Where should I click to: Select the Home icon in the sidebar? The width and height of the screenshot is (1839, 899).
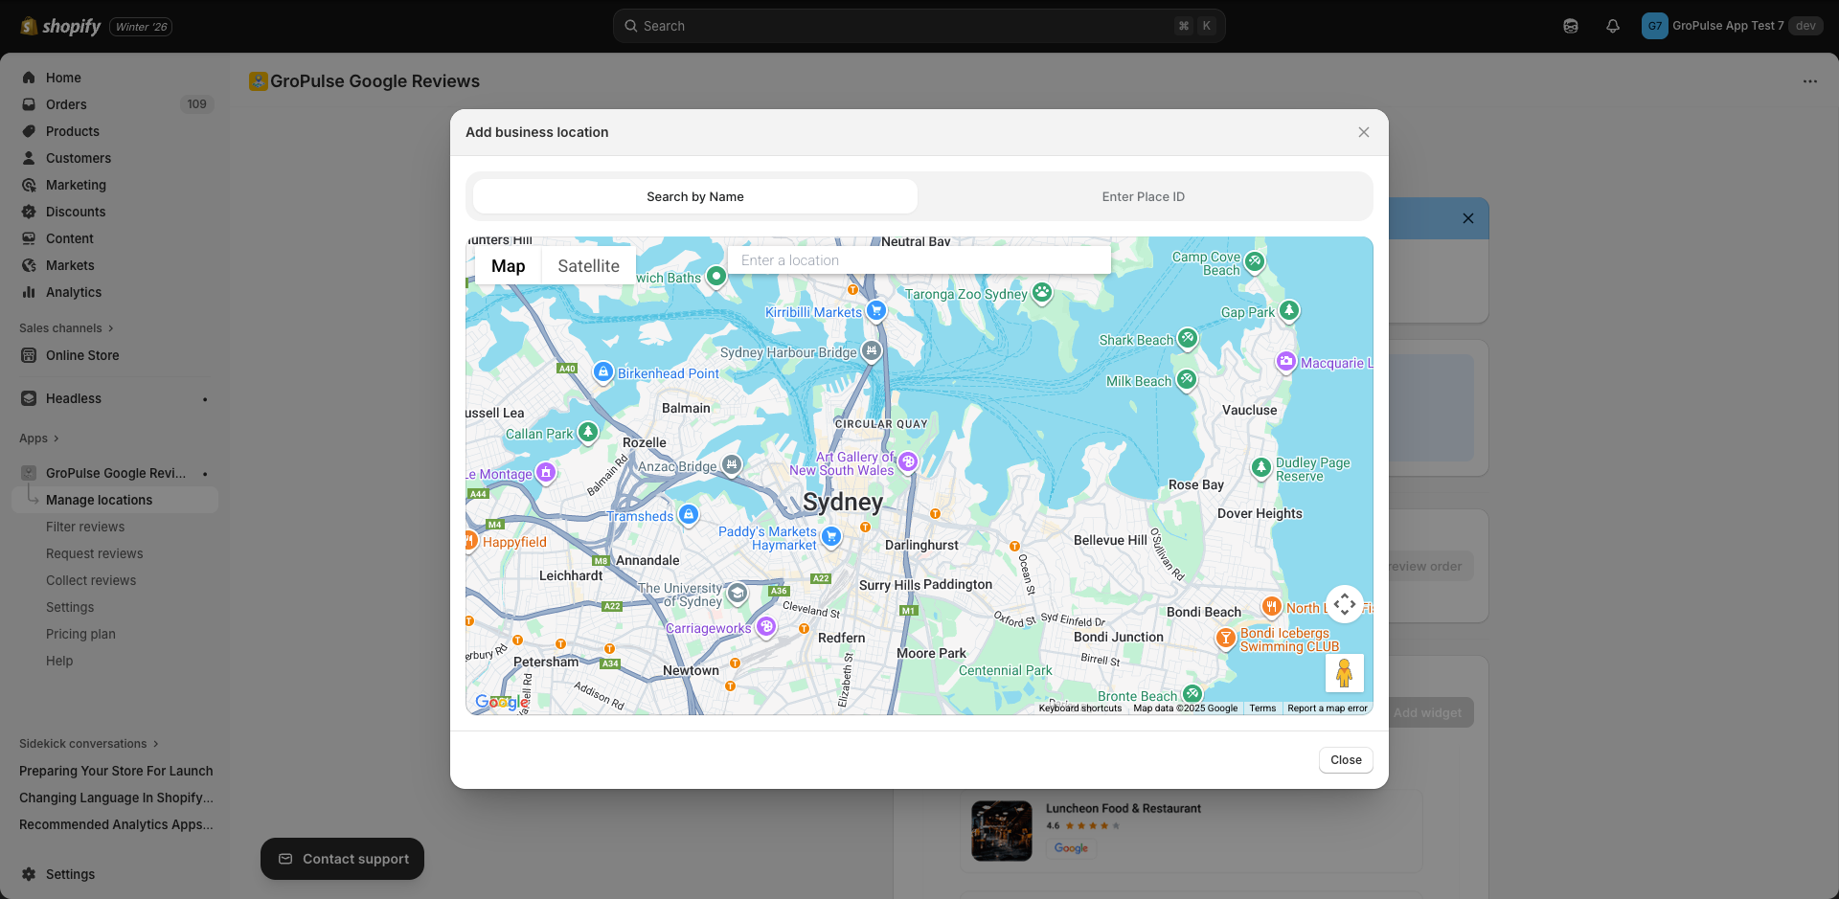28,77
